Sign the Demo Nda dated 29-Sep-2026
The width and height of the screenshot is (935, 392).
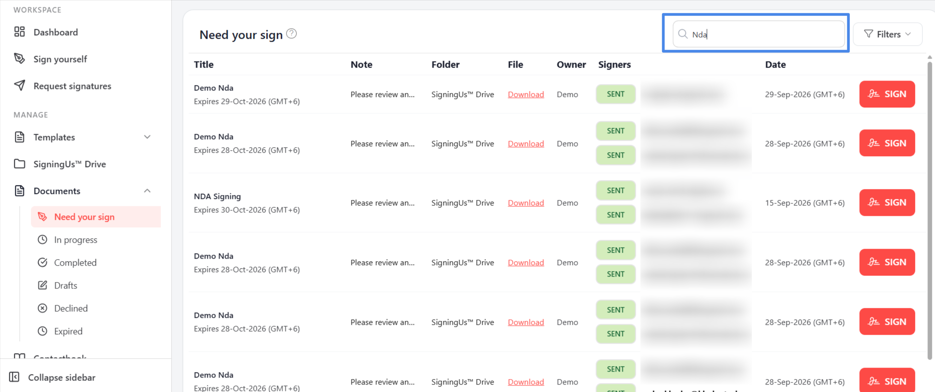tap(887, 94)
